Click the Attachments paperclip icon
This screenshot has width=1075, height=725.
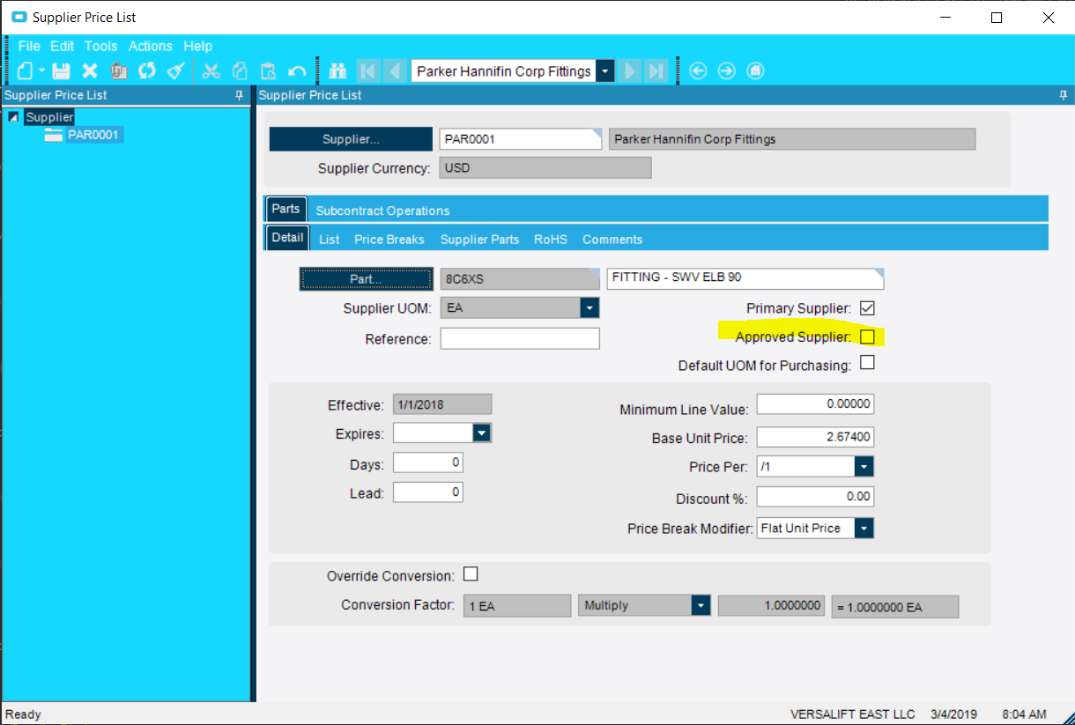[x=119, y=71]
